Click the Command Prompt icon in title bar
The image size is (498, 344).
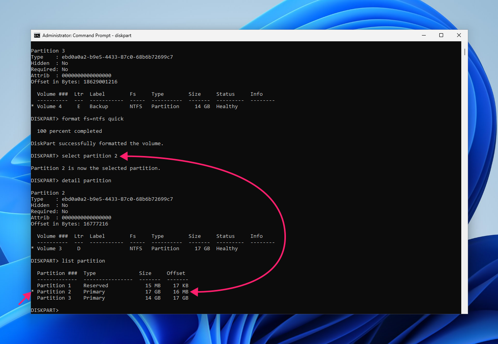click(37, 35)
